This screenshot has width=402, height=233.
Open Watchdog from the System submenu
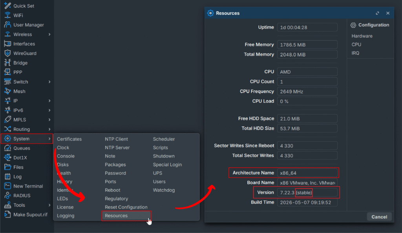click(x=164, y=190)
